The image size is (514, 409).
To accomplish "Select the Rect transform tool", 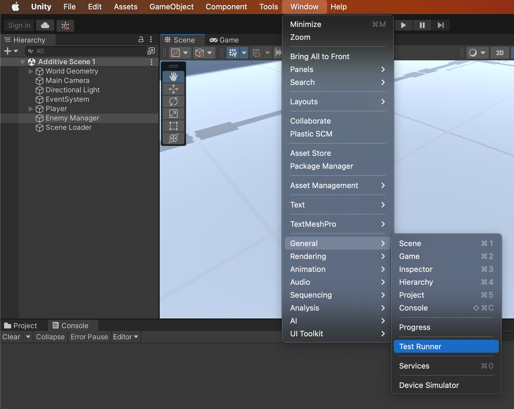I will [x=173, y=126].
